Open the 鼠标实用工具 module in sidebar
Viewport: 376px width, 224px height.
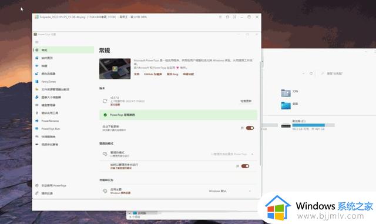click(x=63, y=113)
